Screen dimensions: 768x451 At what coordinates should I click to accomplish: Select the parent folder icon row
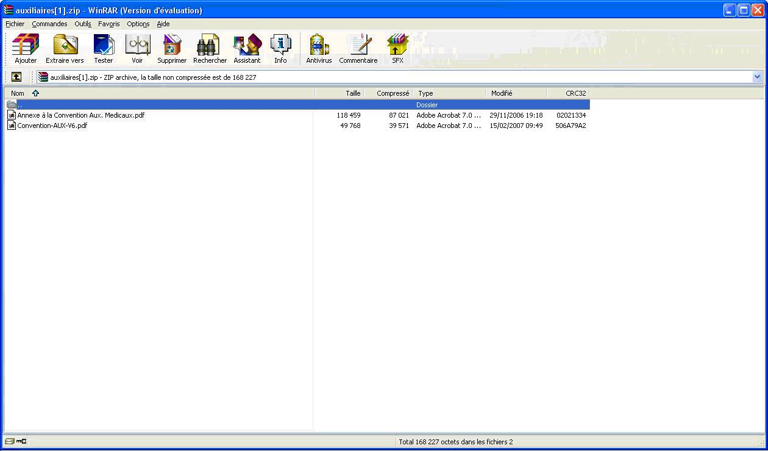(12, 105)
